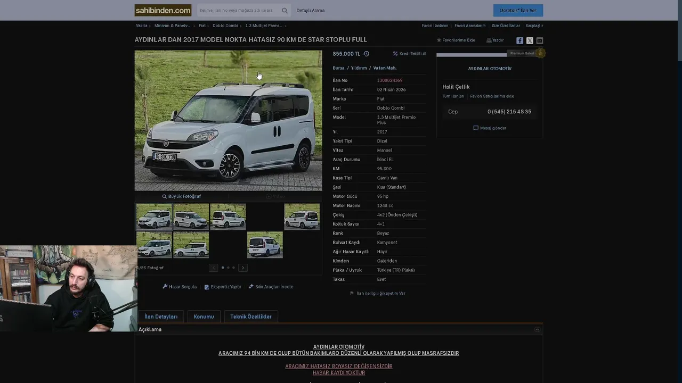Click the Ücretsiz İlan Ver button
Image resolution: width=682 pixels, height=383 pixels.
pyautogui.click(x=518, y=11)
